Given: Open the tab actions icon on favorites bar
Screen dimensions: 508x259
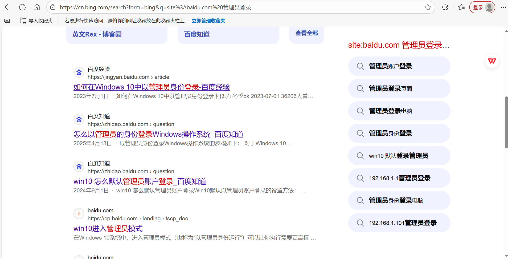Looking at the screenshot, I should tap(7, 21).
